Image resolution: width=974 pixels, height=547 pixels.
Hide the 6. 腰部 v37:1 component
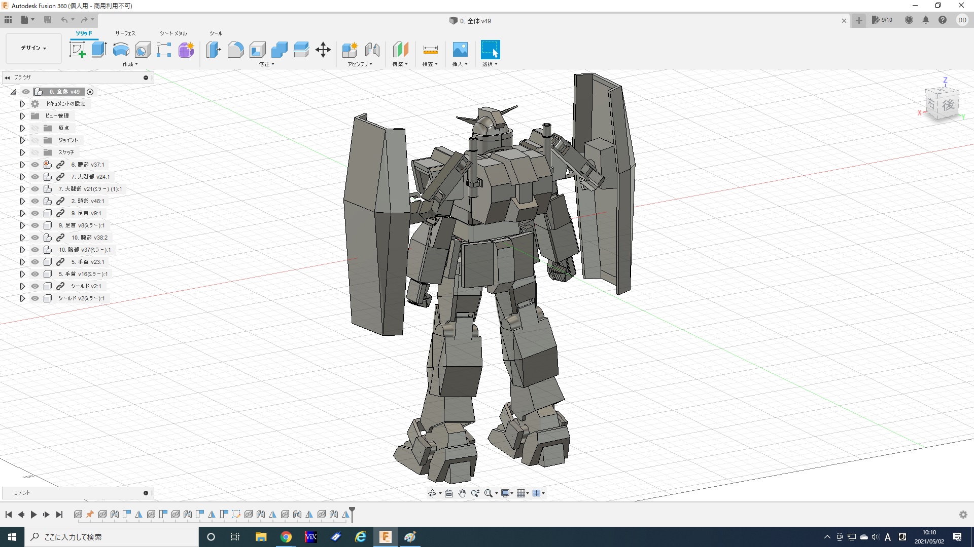[x=35, y=165]
